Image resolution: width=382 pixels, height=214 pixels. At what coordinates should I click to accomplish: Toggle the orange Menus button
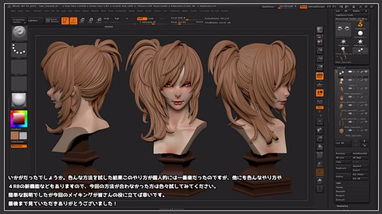303,7
